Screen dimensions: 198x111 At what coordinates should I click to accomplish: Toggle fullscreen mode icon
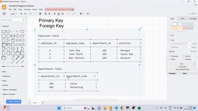[190, 14]
